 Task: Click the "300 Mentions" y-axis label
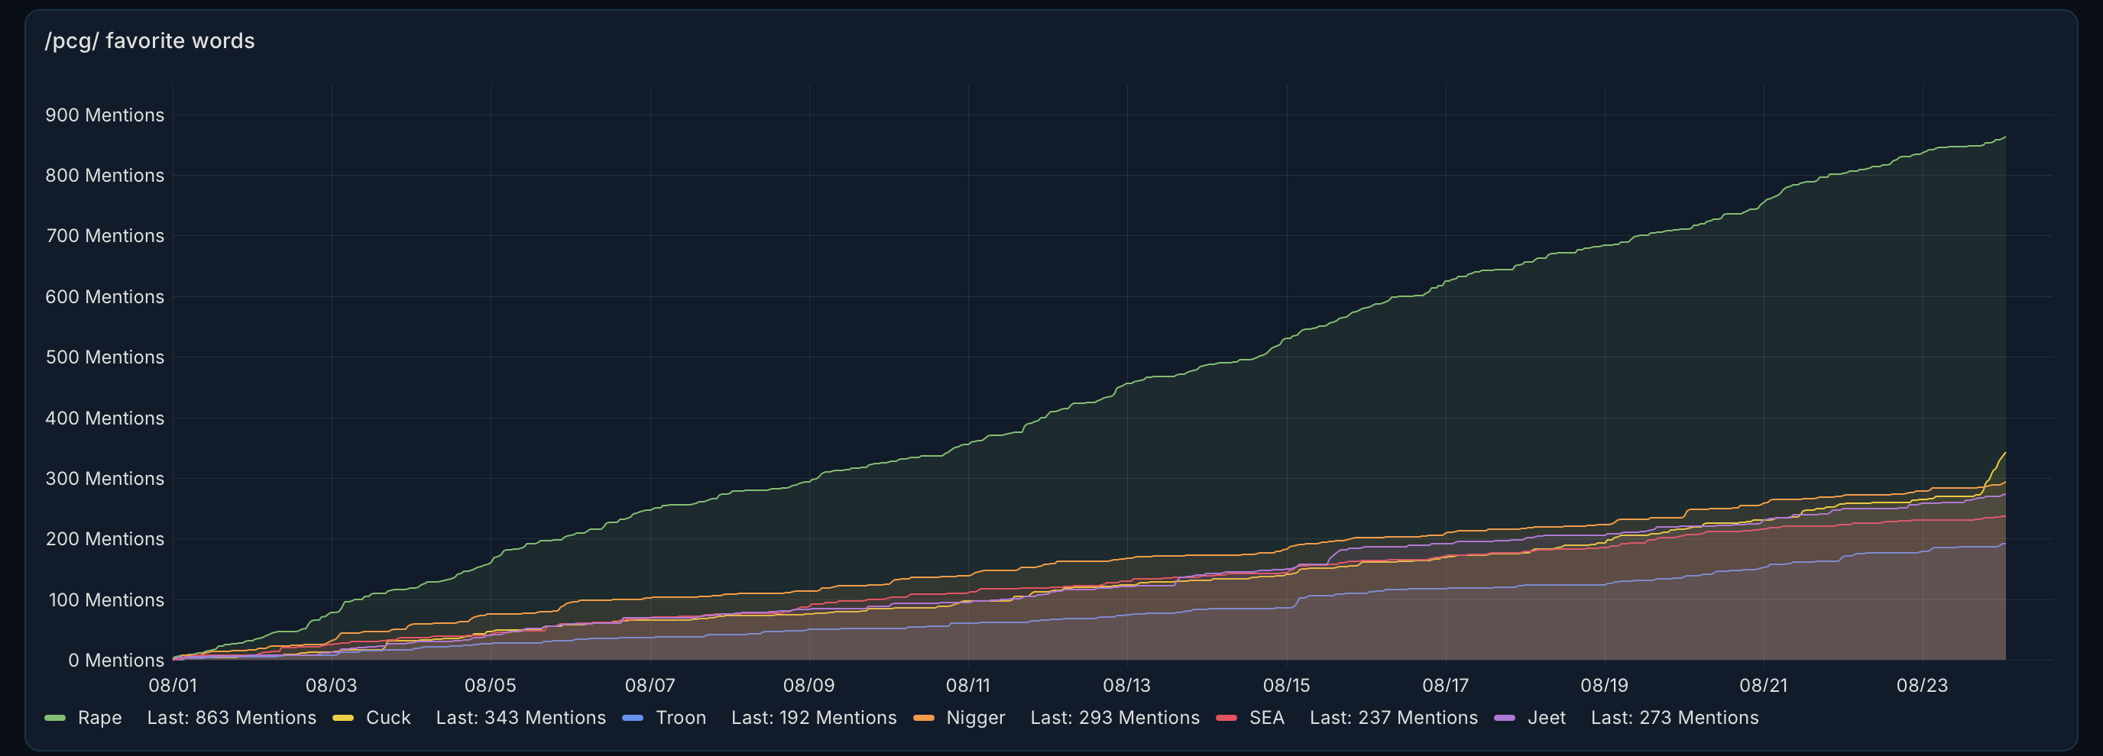click(105, 479)
